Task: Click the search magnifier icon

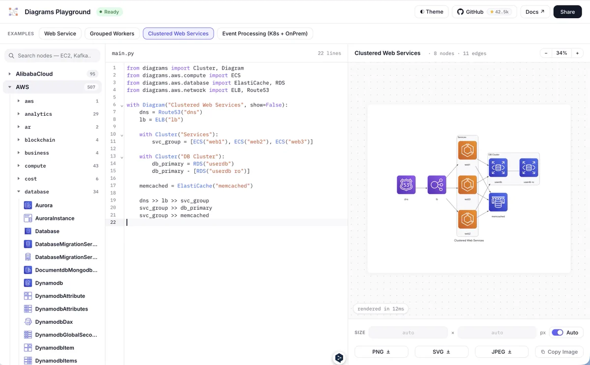Action: [x=11, y=55]
